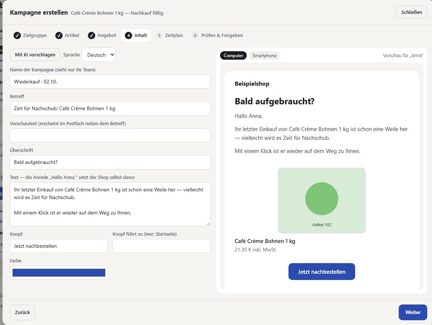Click the Artikel 102 product image
432x325 pixels.
321,201
